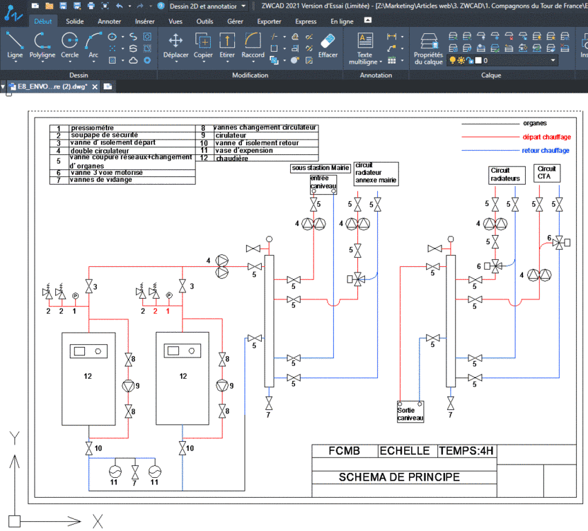Viewport: 588px width, 531px height.
Task: Select the Etirer stretch tool
Action: (x=227, y=45)
